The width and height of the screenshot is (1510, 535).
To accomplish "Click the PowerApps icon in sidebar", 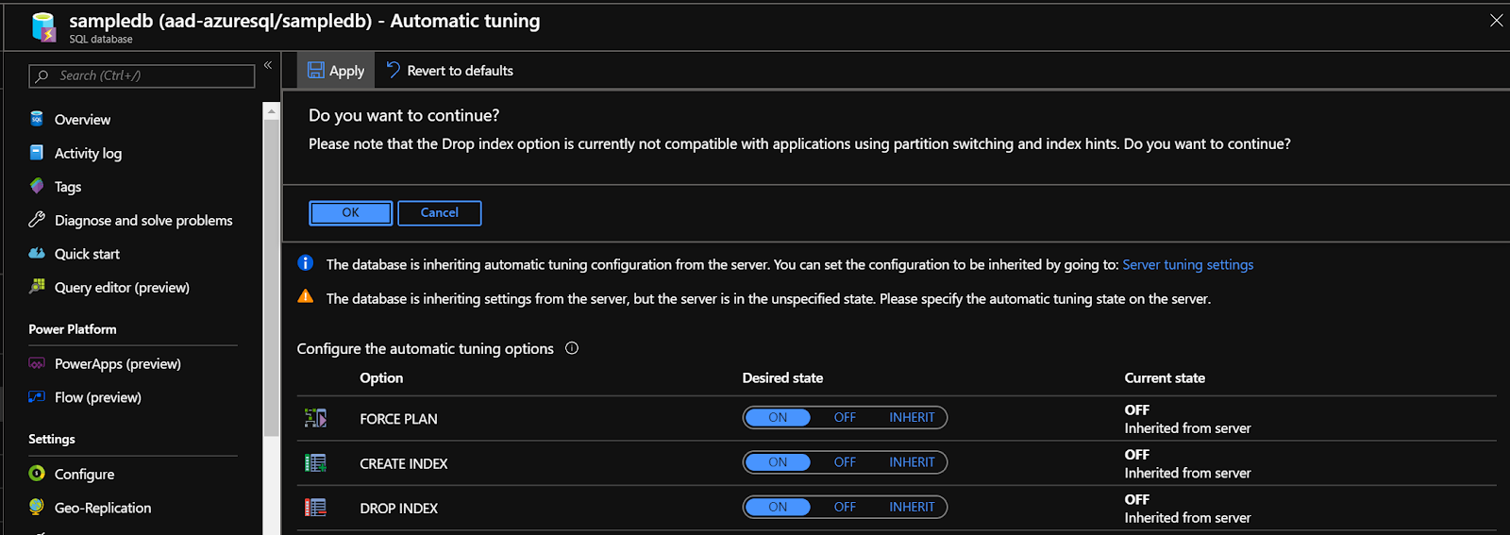I will (x=37, y=363).
